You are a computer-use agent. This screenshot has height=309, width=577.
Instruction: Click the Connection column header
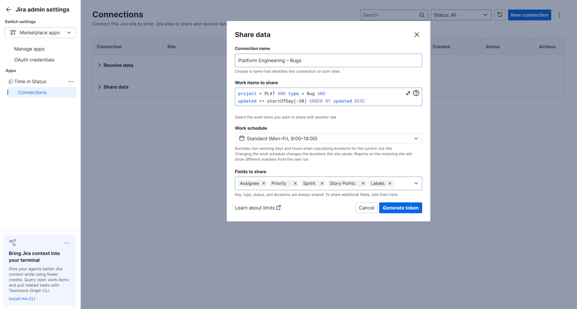tap(109, 47)
